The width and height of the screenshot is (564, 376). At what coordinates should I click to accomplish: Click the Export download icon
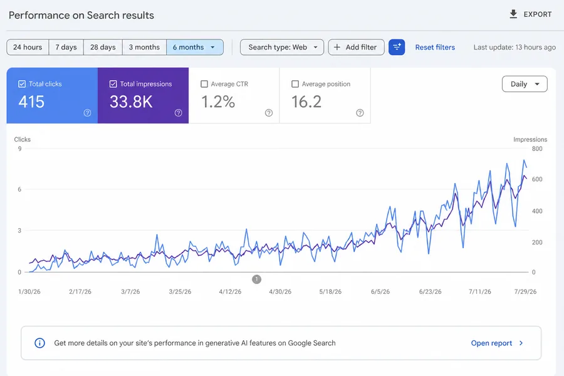pyautogui.click(x=513, y=14)
